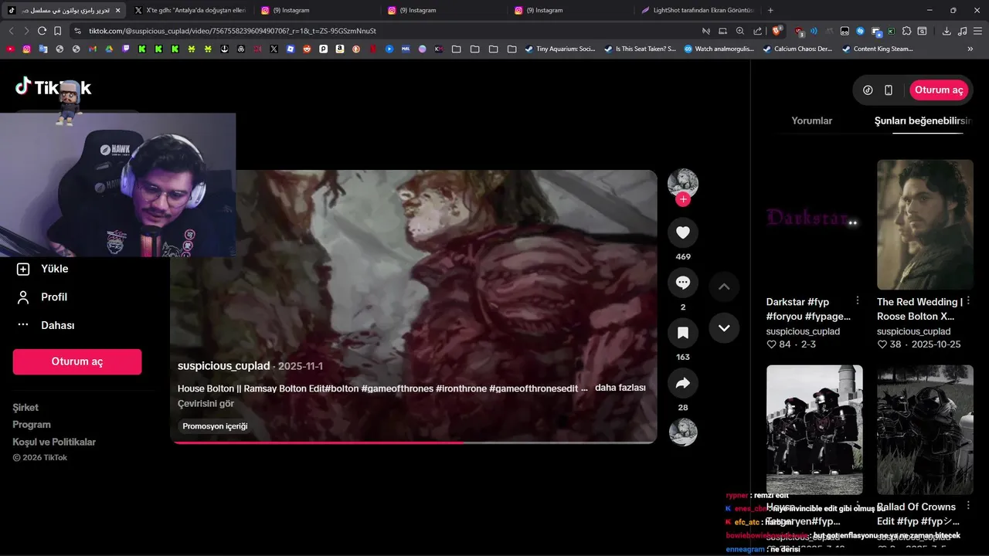Open the Darkstar video thumbnail
The height and width of the screenshot is (556, 989).
(814, 225)
